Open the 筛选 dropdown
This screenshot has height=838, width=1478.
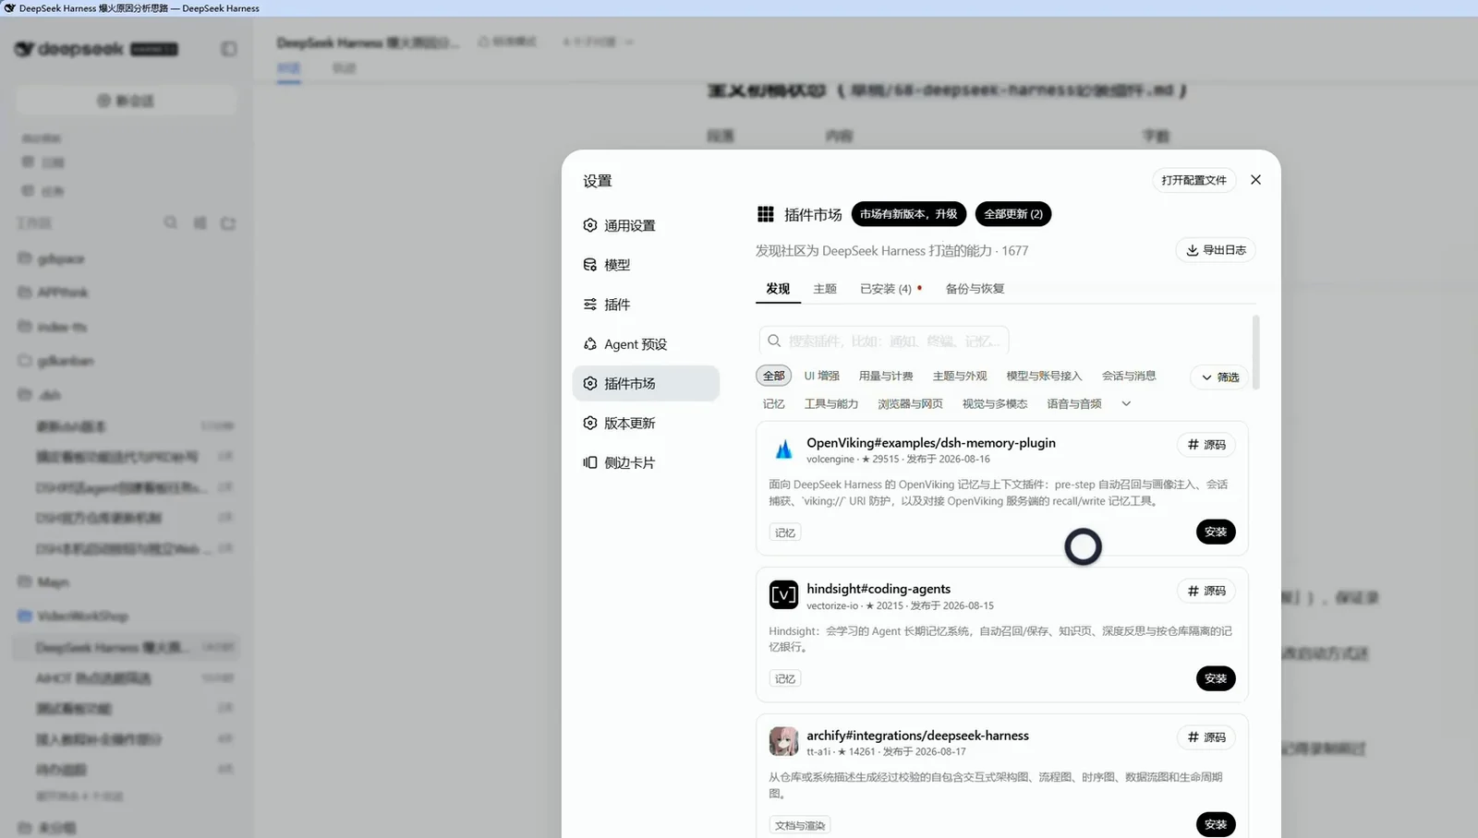point(1220,377)
